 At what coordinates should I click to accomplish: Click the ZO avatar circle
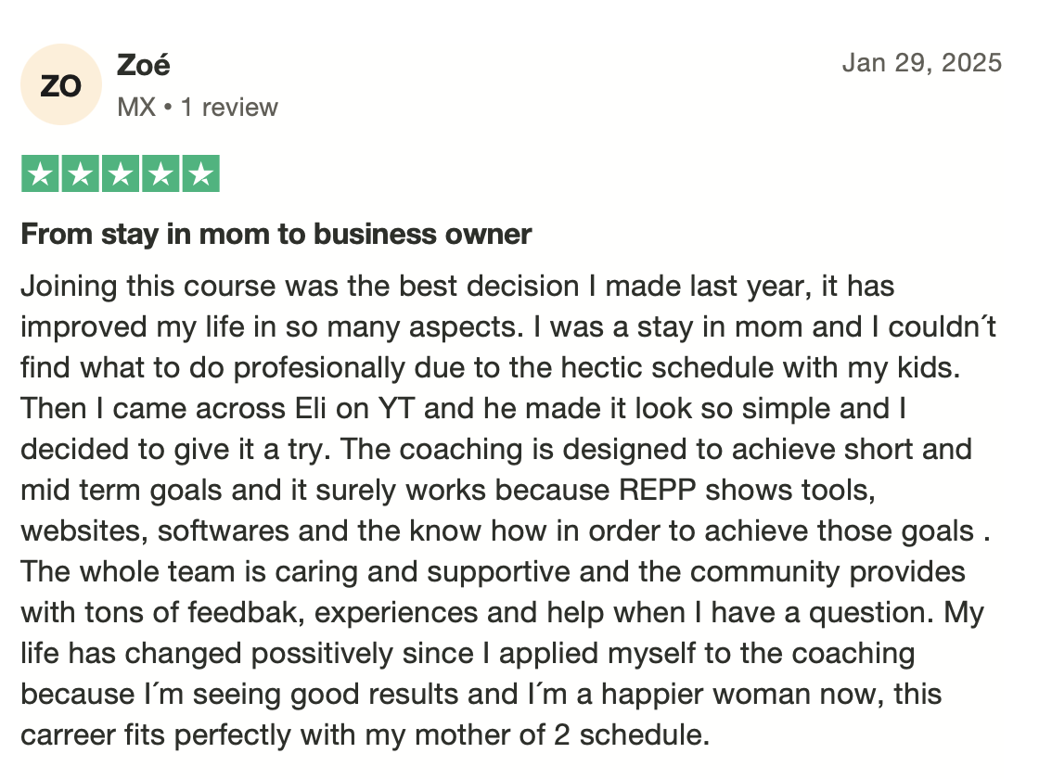(x=61, y=84)
